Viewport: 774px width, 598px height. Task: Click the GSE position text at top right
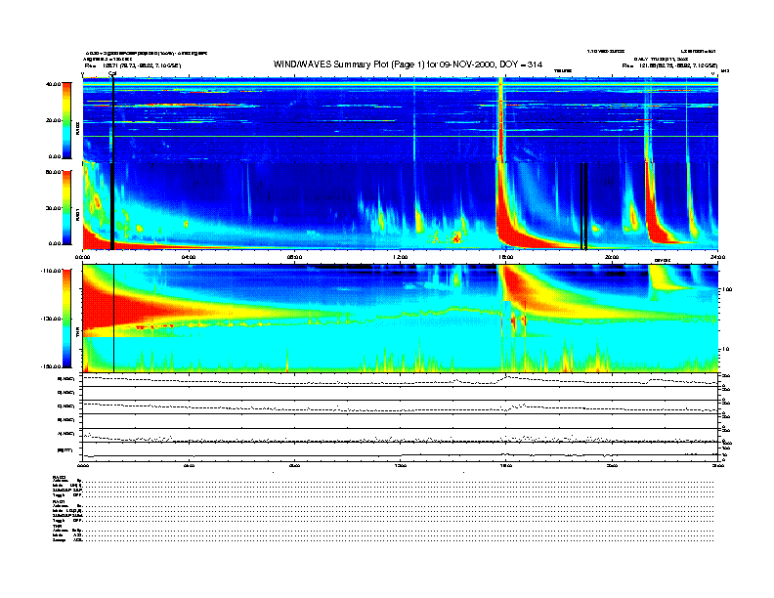point(669,65)
